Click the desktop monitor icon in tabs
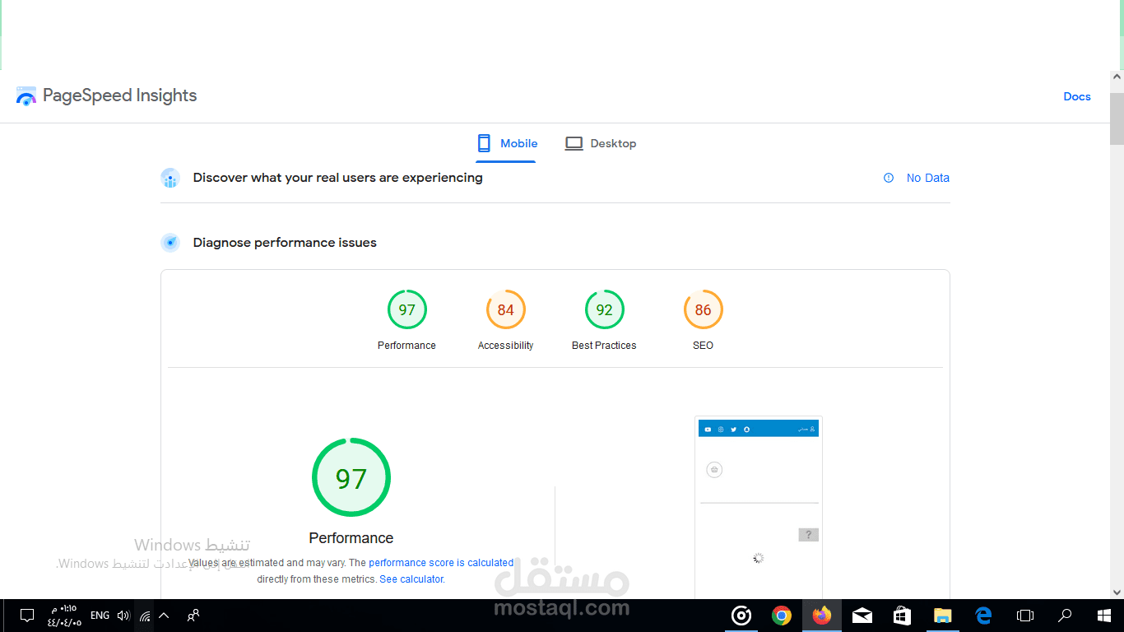Viewport: 1124px width, 632px height. (x=574, y=143)
